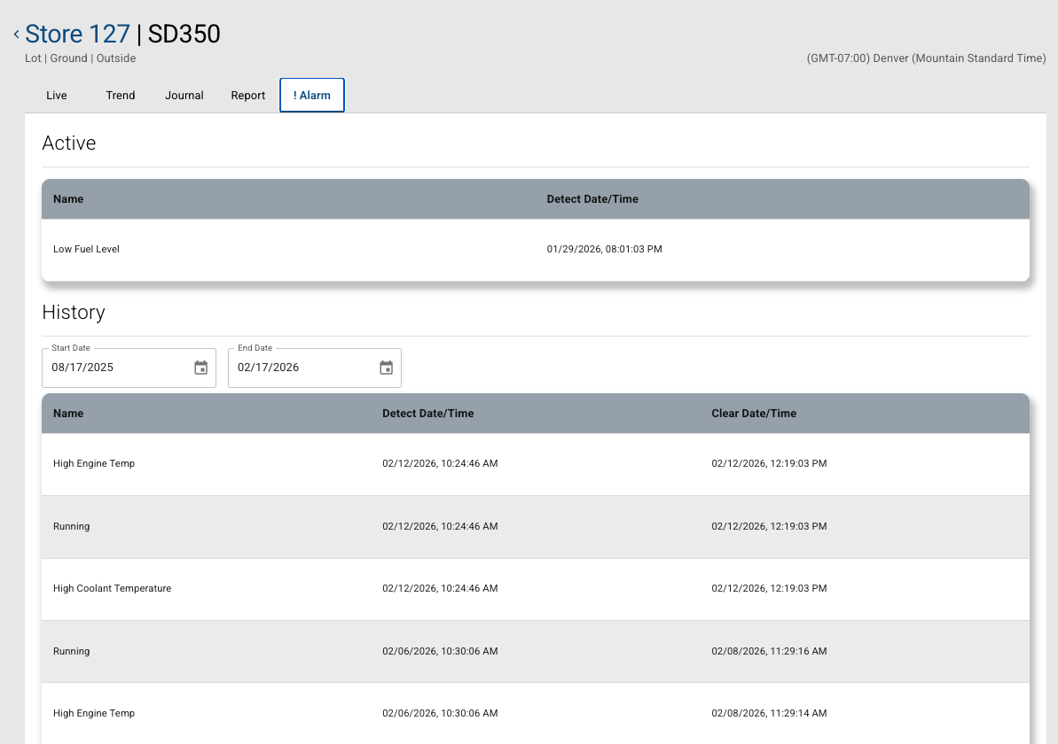Click the Clear Date/Time column header
This screenshot has height=744, width=1058.
[754, 414]
